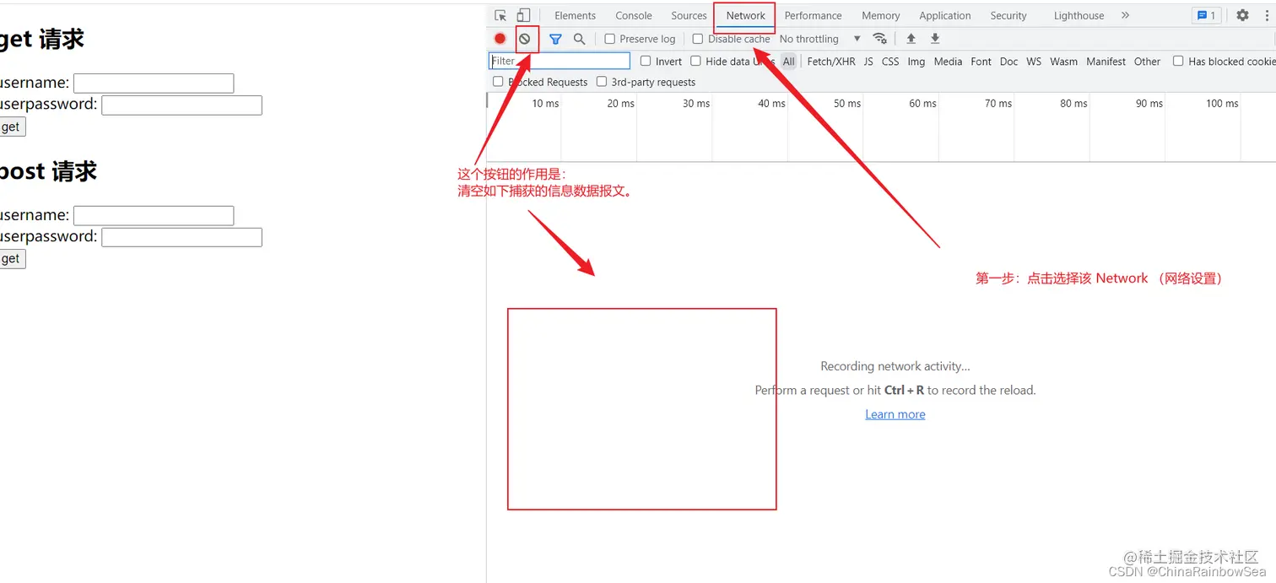Filter requests by Img type
This screenshot has height=583, width=1276.
[x=916, y=62]
